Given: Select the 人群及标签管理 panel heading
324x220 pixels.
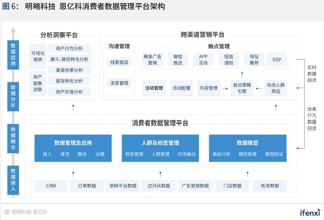Looking at the screenshot, I should tap(160, 143).
